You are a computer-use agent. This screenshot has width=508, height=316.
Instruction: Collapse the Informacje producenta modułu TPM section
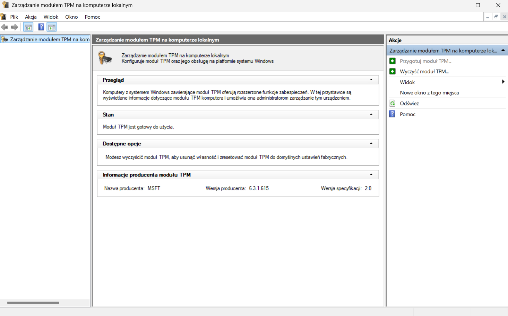[371, 175]
